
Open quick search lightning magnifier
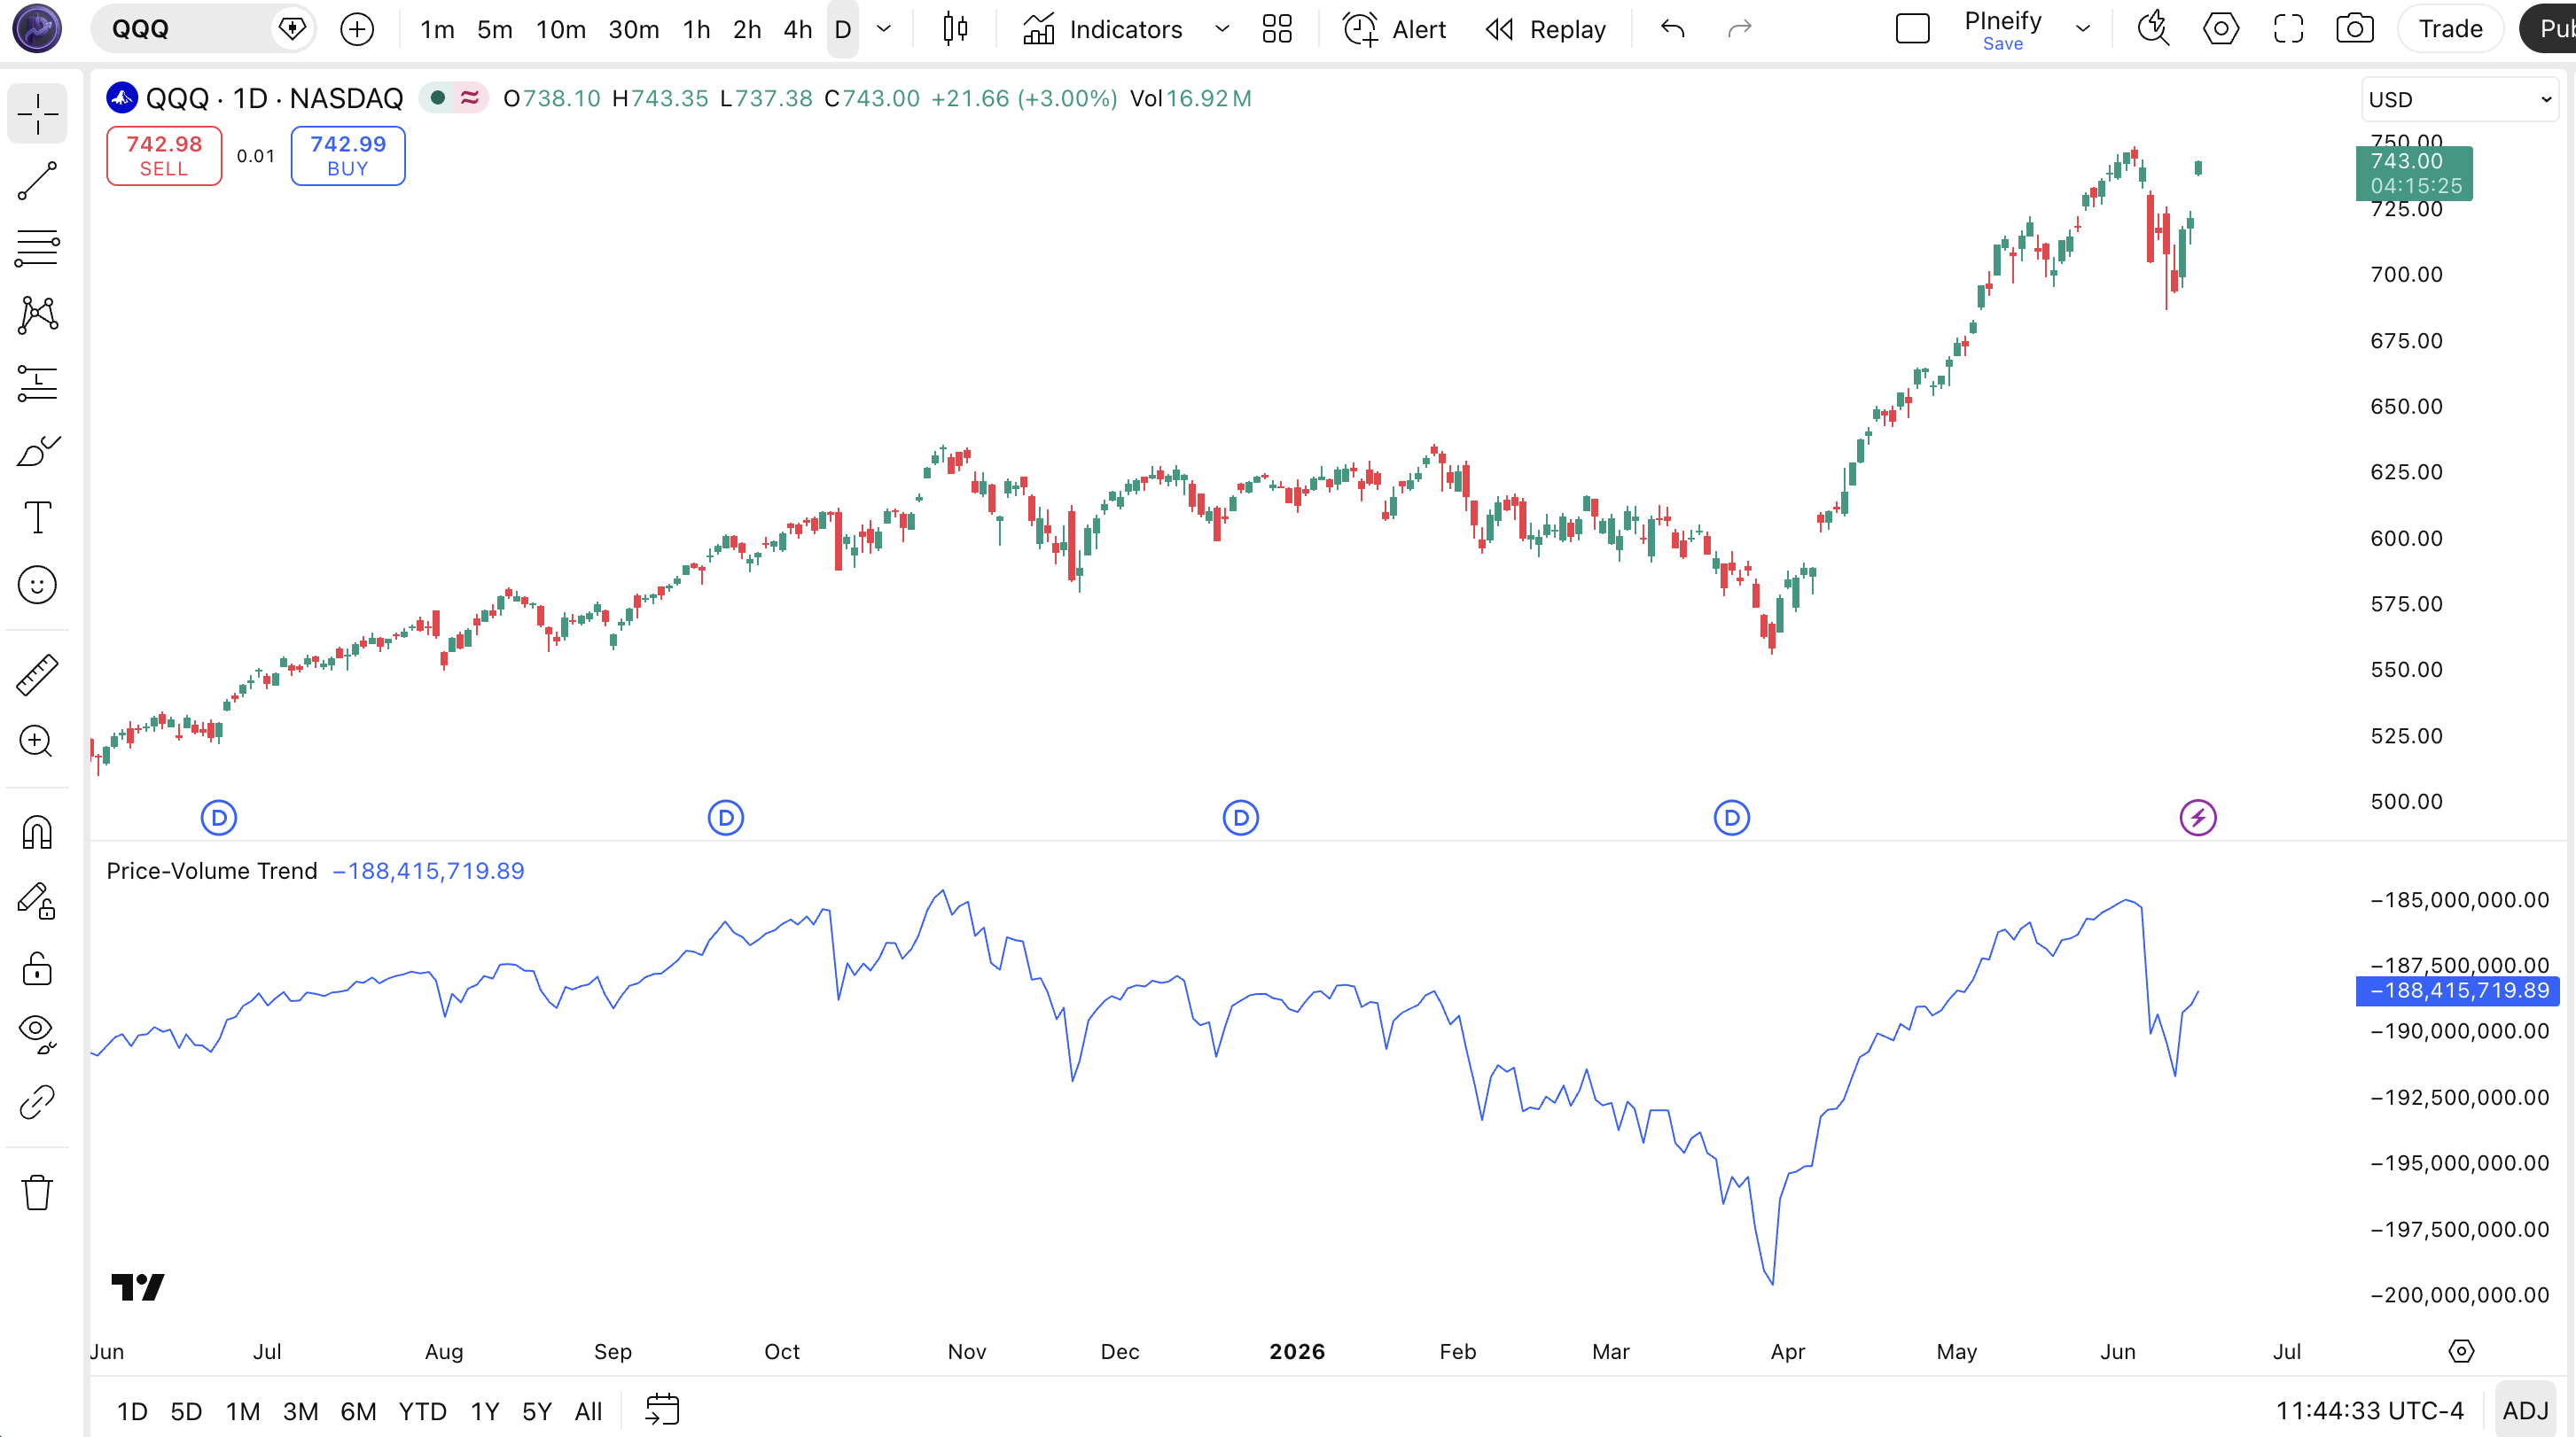[2153, 29]
